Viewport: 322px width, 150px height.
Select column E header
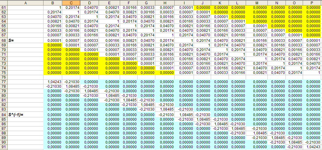(109, 3)
